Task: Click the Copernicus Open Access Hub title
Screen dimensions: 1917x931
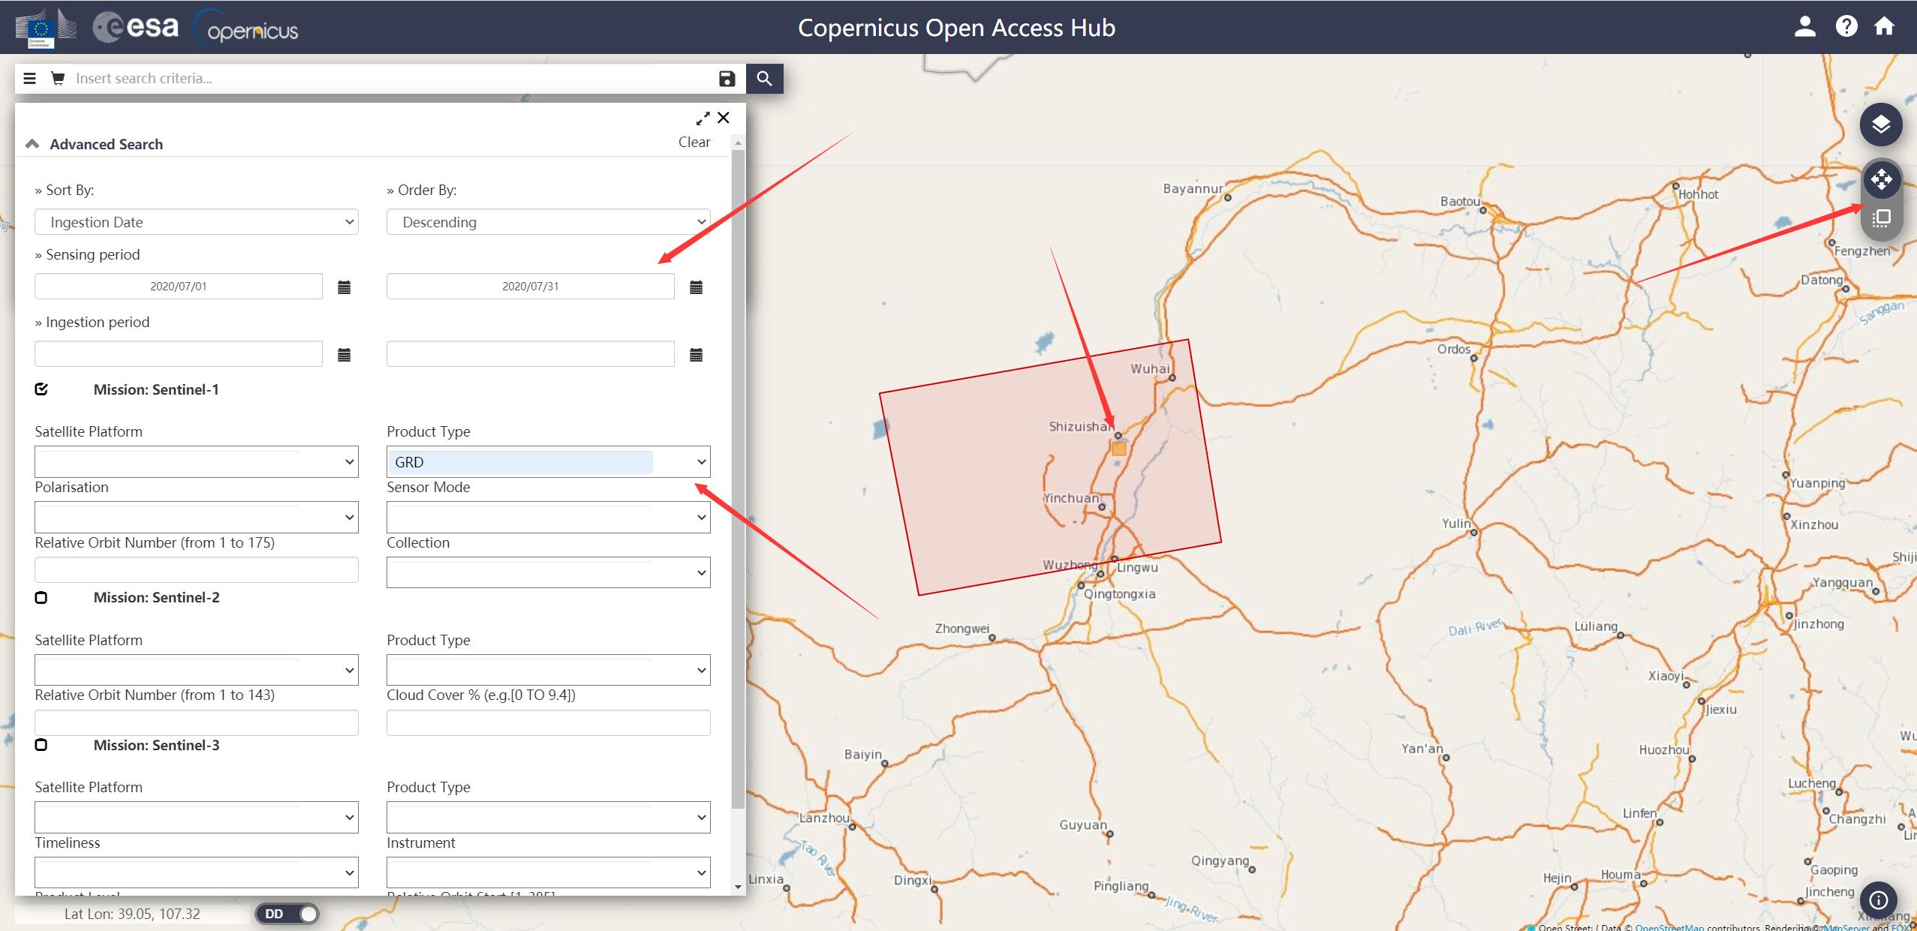Action: (956, 28)
